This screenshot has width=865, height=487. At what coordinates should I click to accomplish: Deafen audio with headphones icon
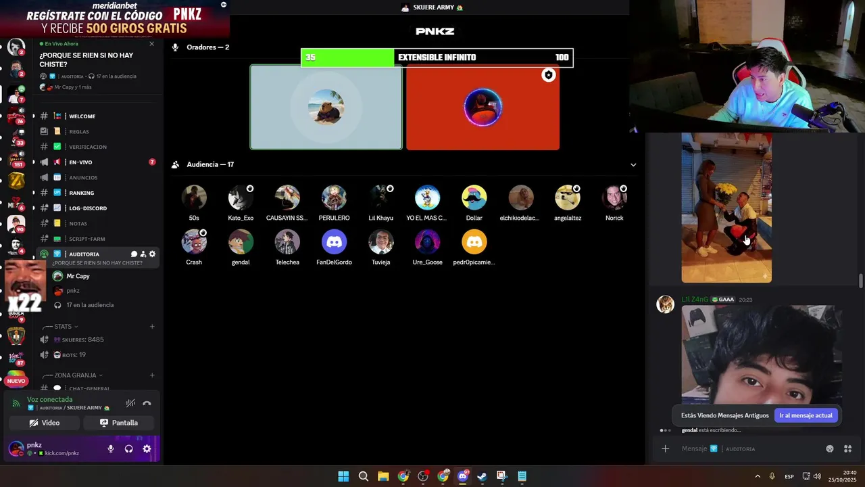coord(128,449)
